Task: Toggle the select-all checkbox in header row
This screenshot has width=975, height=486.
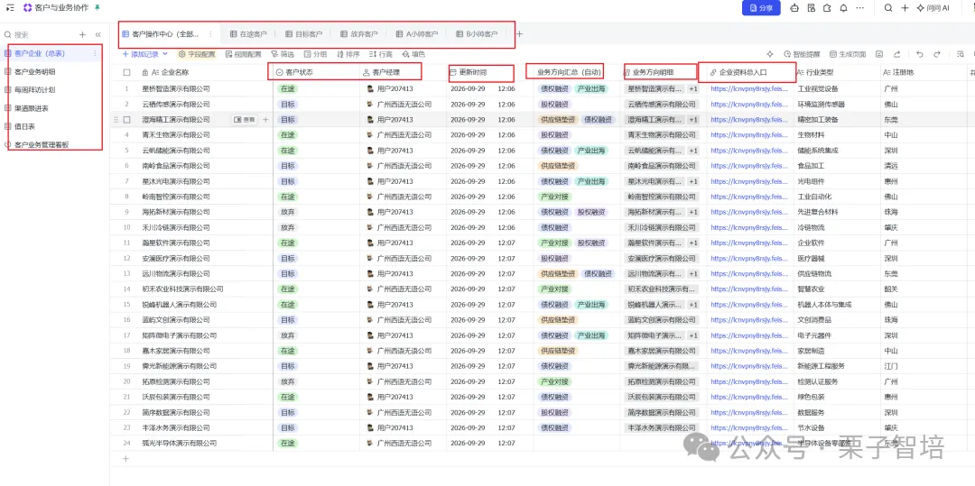Action: 127,72
